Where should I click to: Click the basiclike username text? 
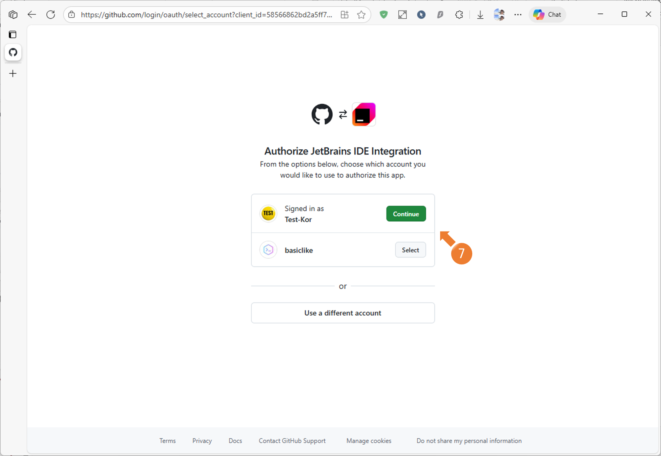(299, 250)
